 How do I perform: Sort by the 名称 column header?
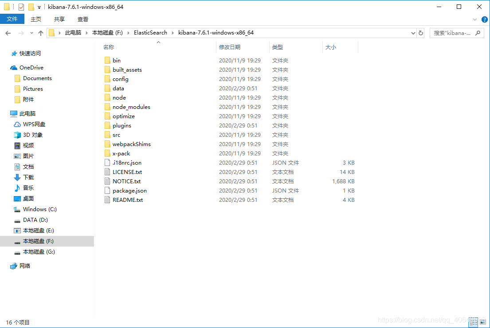109,47
